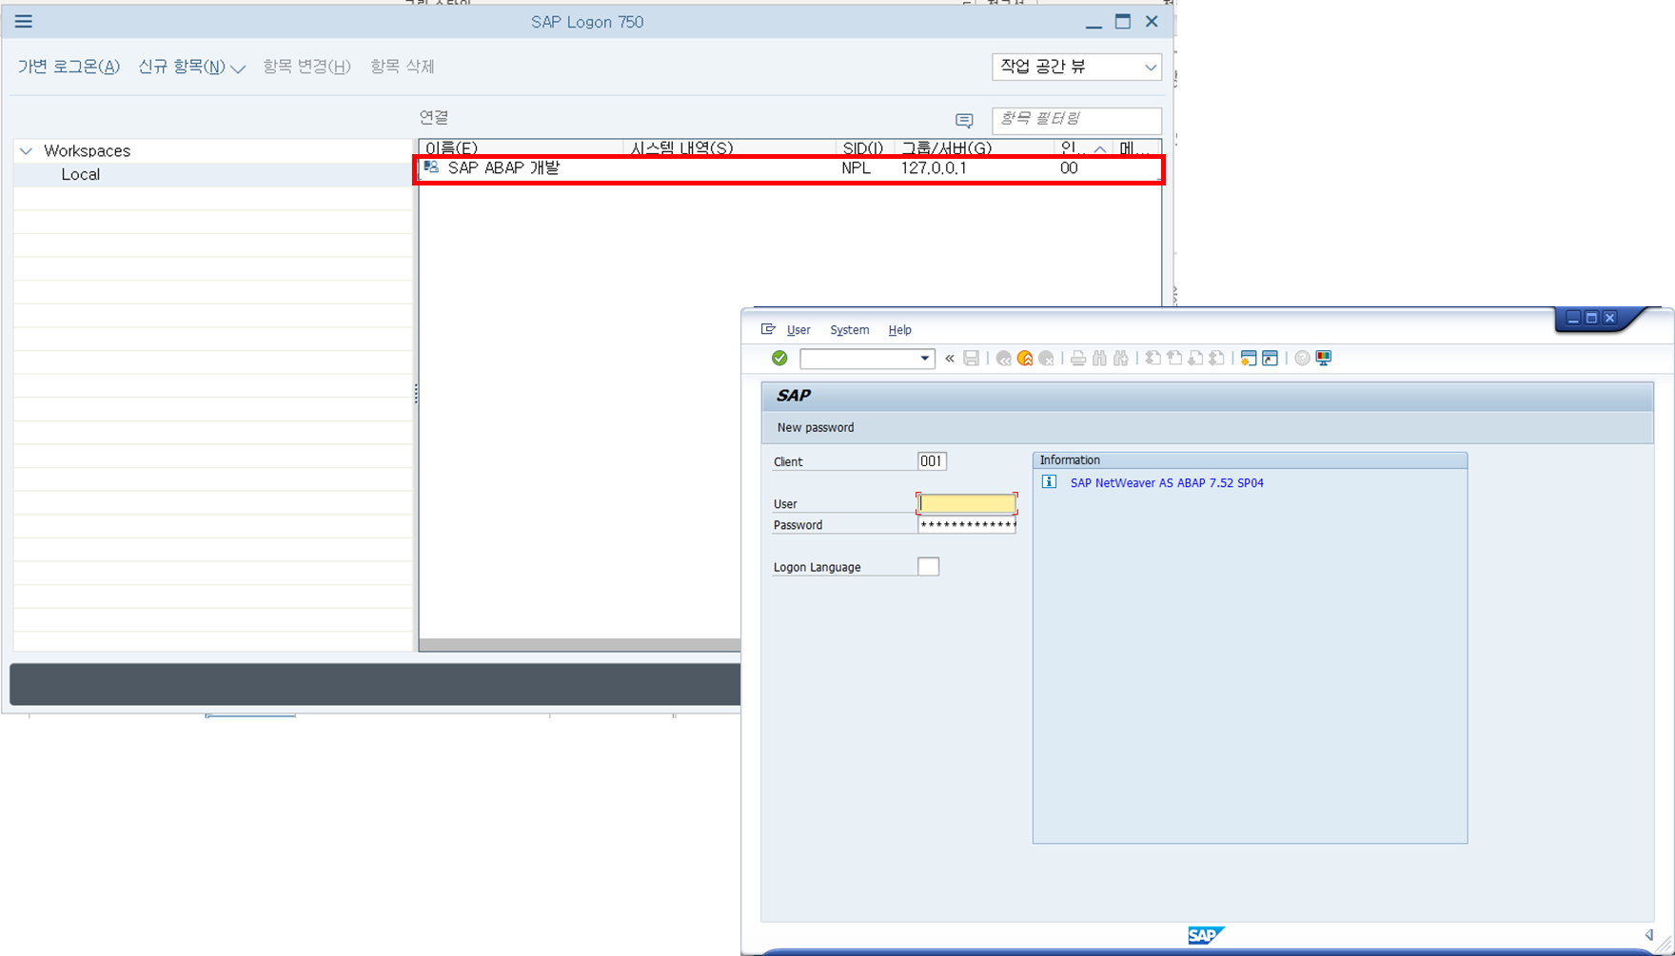Click the Find binoculars icon
Viewport: 1675px width, 956px height.
[1100, 358]
